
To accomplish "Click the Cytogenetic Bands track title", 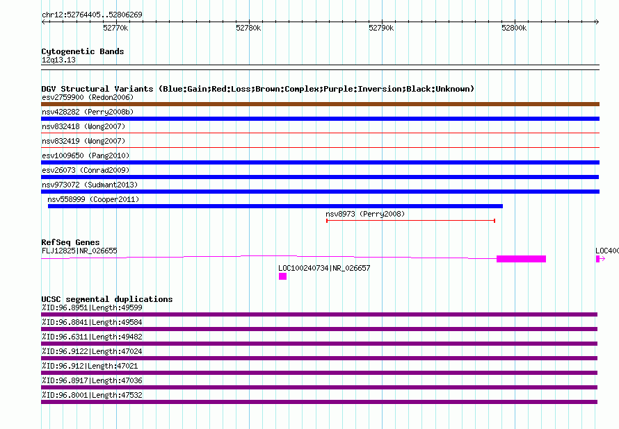I will tap(83, 51).
